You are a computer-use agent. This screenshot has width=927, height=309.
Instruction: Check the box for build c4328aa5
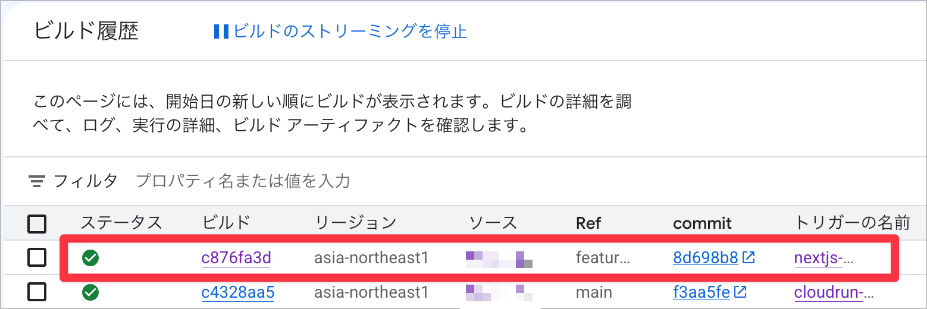tap(37, 292)
